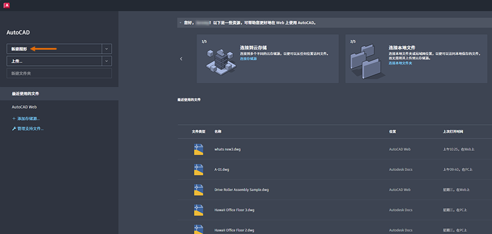The width and height of the screenshot is (492, 234).
Task: Click the local folders illustration
Action: tap(368, 61)
